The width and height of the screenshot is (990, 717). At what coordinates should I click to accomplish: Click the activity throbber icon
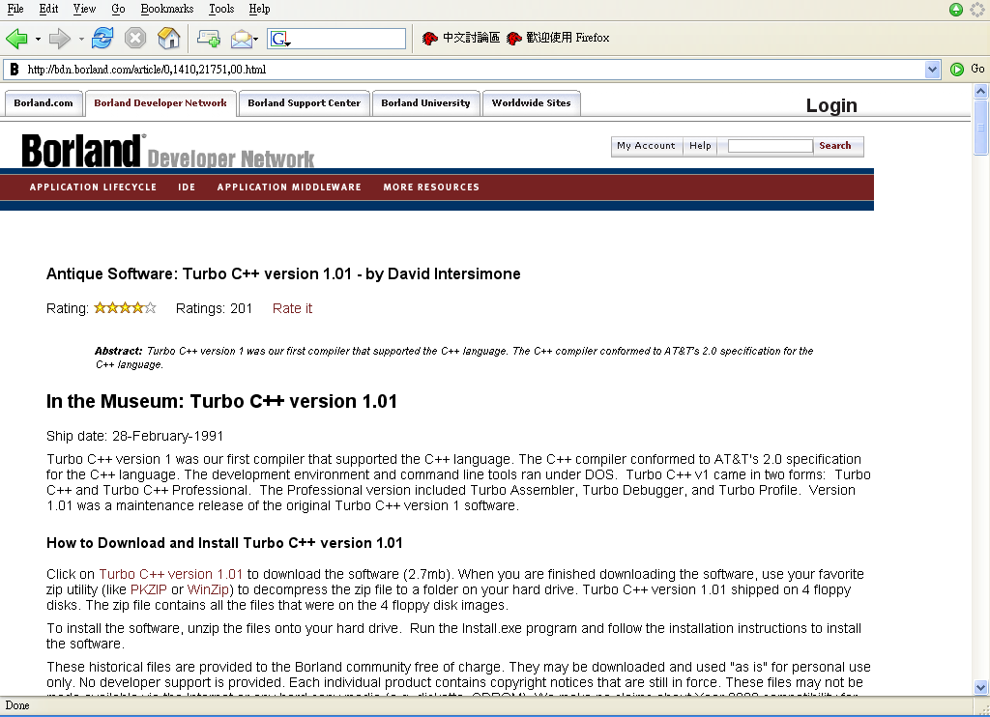(x=977, y=9)
